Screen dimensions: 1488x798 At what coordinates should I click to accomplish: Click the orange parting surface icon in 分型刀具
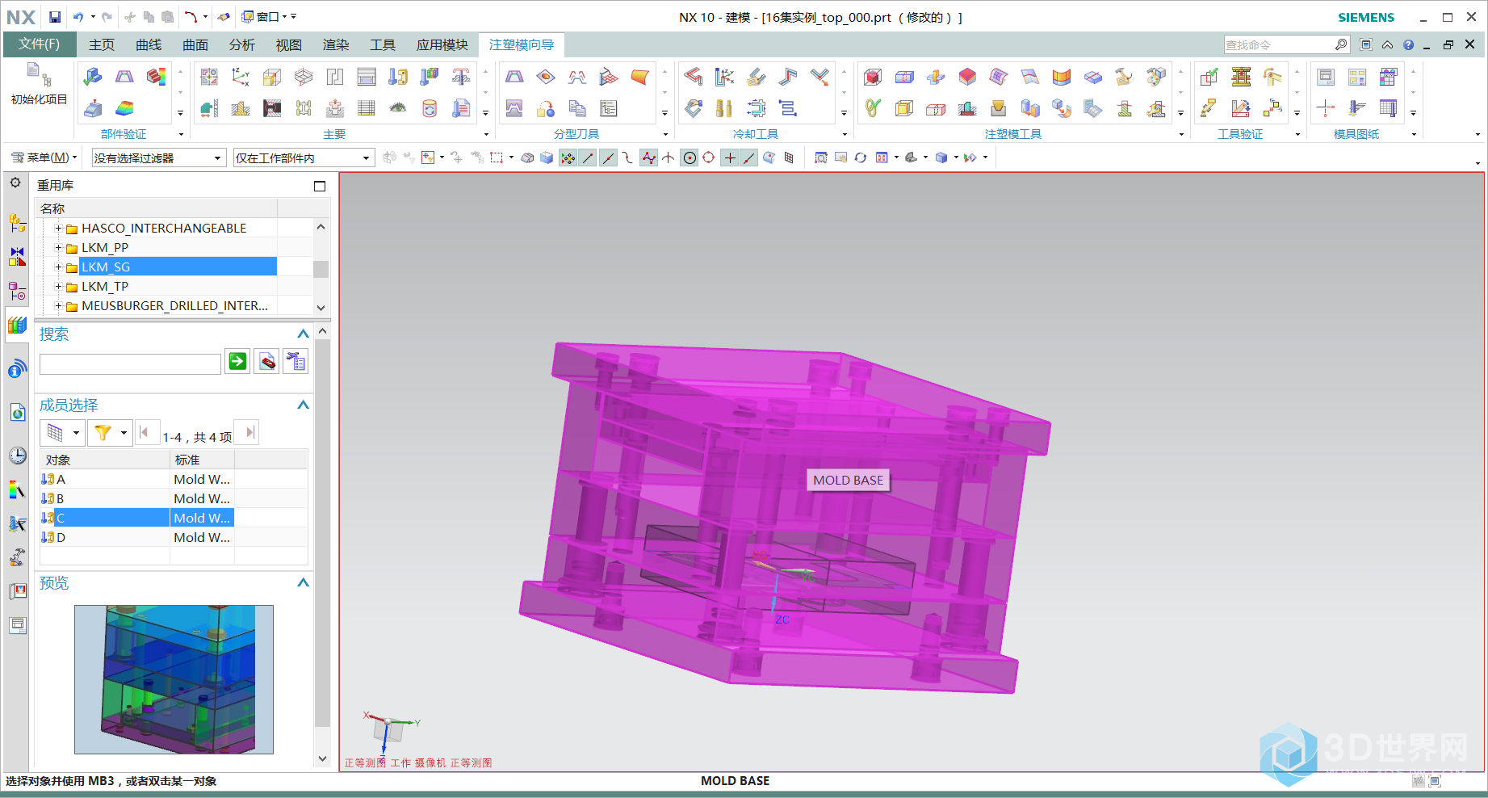[640, 77]
